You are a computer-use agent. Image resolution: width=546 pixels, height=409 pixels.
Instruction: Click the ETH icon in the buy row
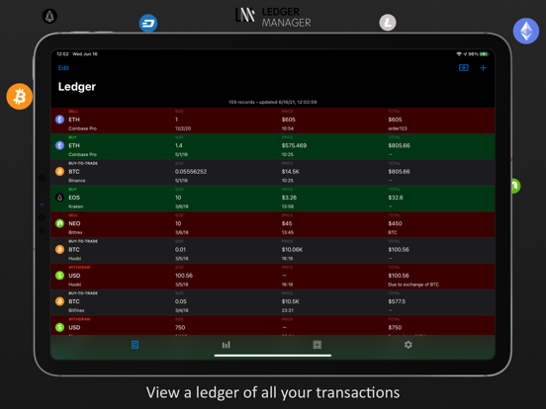(60, 145)
